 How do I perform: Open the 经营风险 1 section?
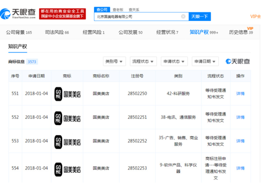point(94,32)
